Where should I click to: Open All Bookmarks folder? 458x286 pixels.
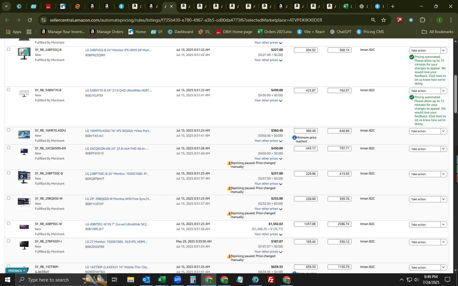(x=437, y=32)
